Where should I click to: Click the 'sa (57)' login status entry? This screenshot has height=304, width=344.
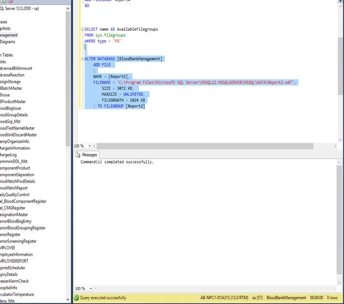(x=257, y=297)
